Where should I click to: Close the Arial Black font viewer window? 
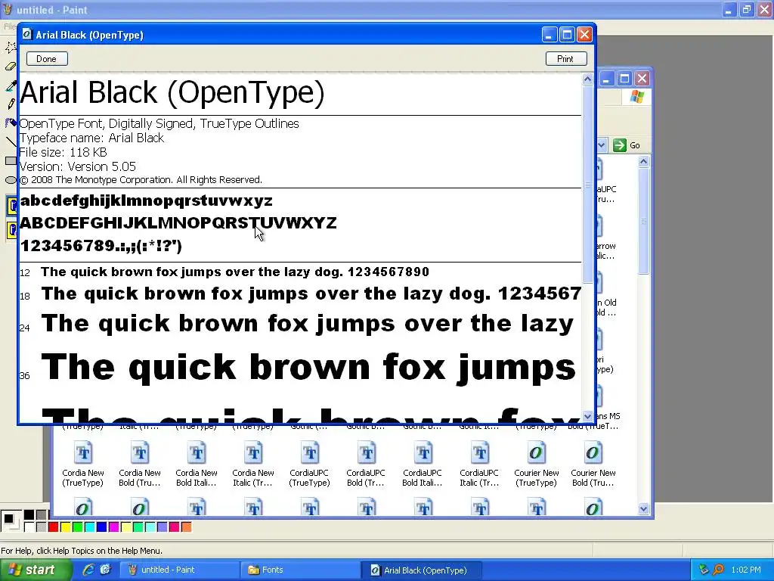[584, 35]
